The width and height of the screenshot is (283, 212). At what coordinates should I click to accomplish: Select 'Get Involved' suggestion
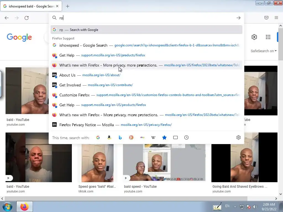tap(146, 85)
